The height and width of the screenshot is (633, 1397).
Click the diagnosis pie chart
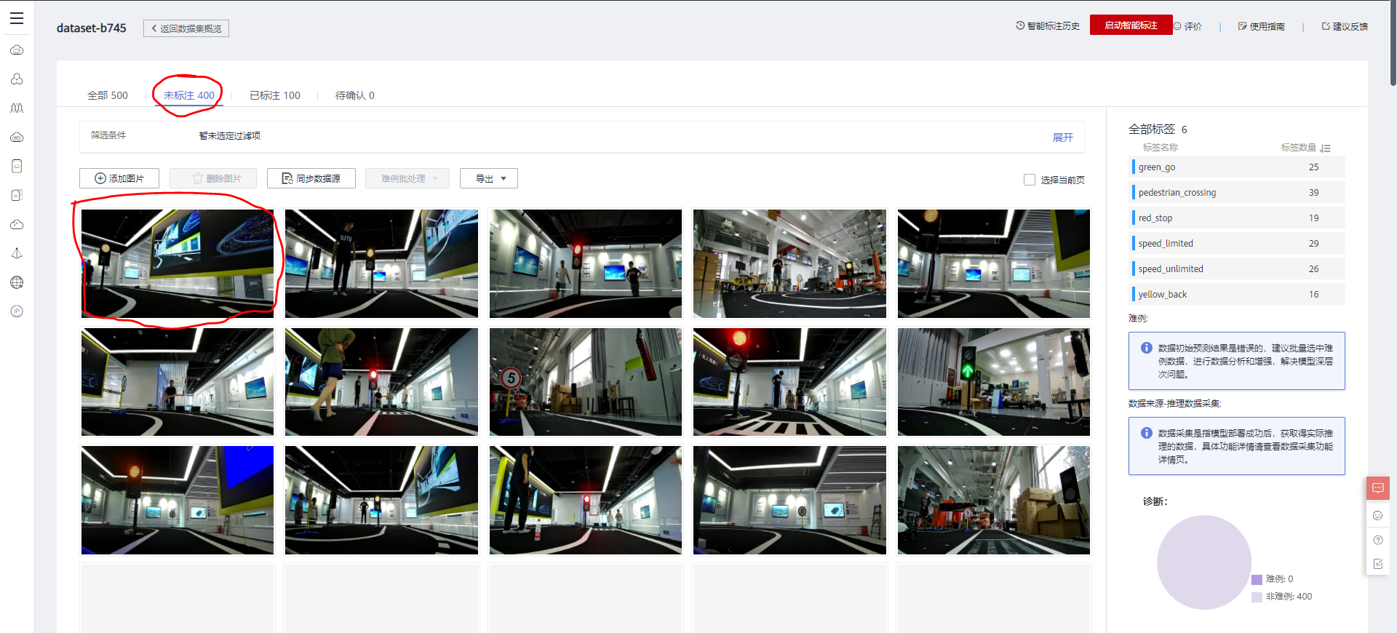click(x=1204, y=562)
